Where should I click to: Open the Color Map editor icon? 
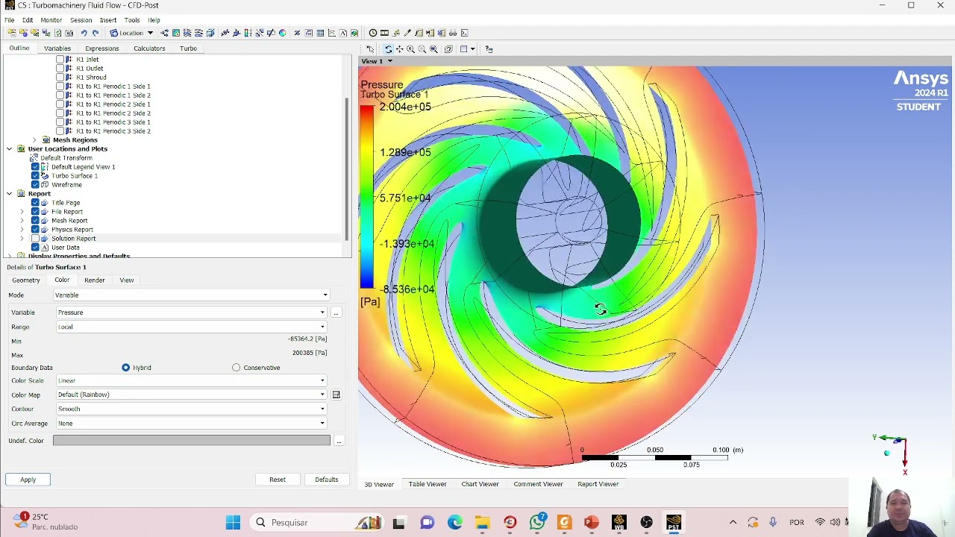point(336,395)
